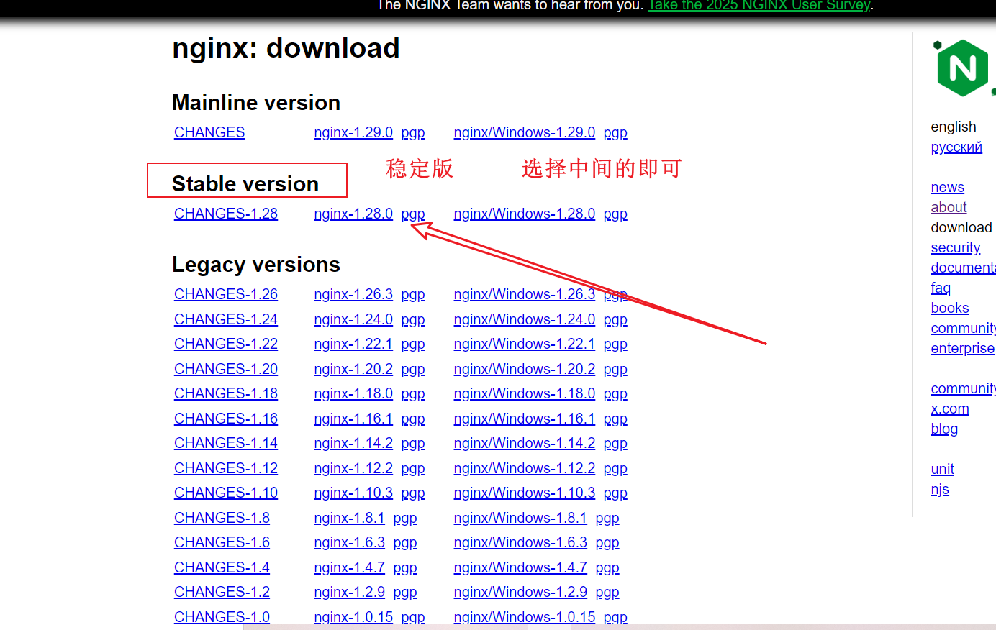996x630 pixels.
Task: Download nginx/Windows-1.6.3
Action: click(520, 542)
